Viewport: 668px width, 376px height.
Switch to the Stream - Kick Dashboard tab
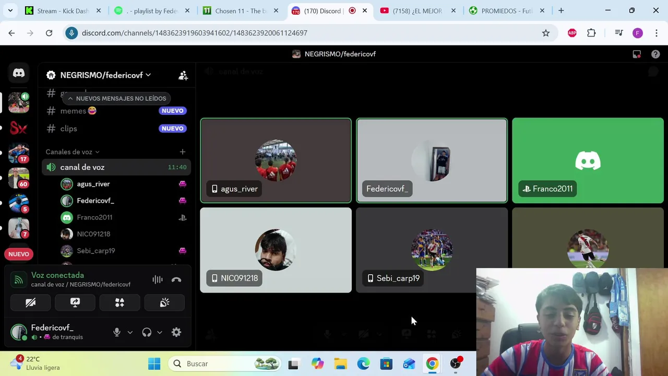[x=63, y=10]
